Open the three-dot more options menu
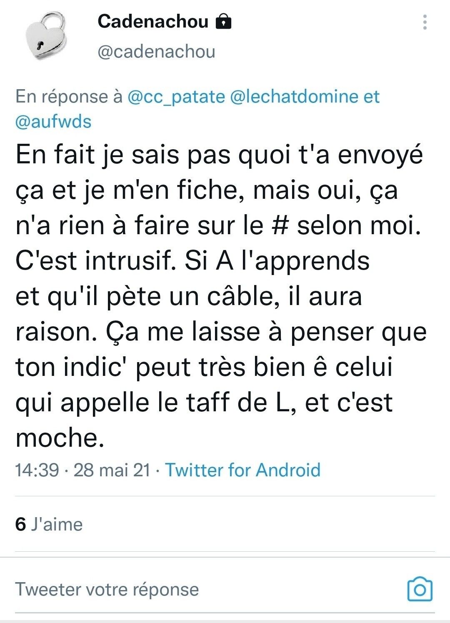The height and width of the screenshot is (623, 450). (425, 22)
